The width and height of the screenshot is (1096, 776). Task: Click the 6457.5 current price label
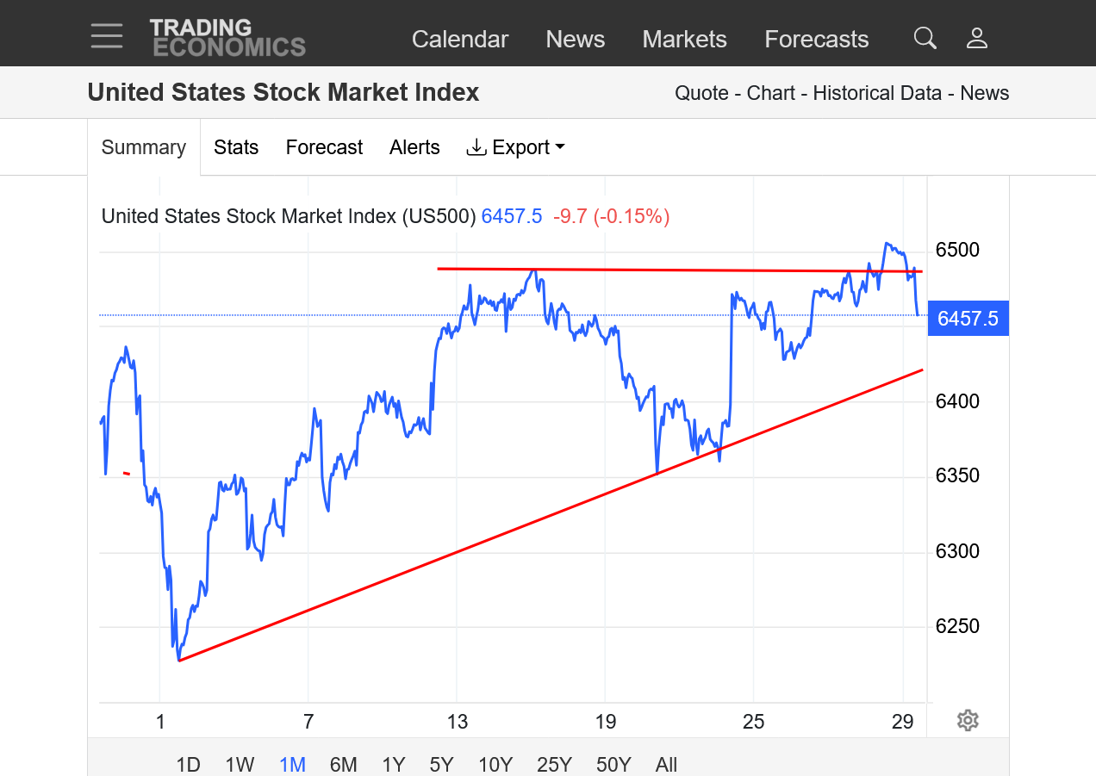(968, 319)
